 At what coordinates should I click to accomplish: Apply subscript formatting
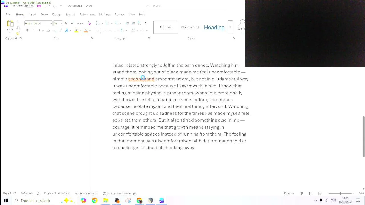pyautogui.click(x=54, y=30)
